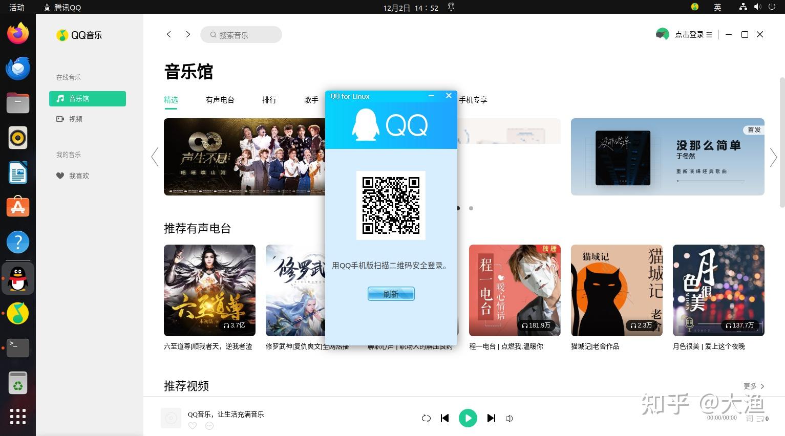The image size is (785, 436).
Task: Click the 我喜欢 heart icon
Action: point(60,176)
